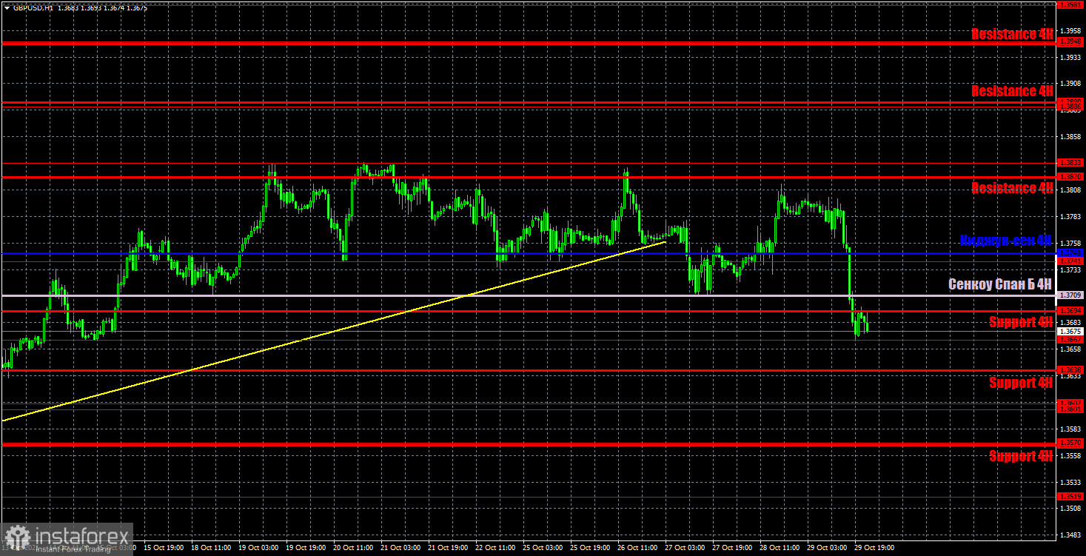1086x556 pixels.
Task: Click the 25 Oct 03:00 time label
Action: point(543,549)
